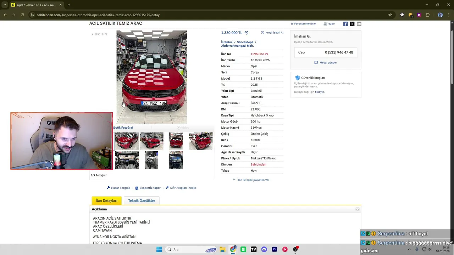
Task: Open Ekspertiz Yaptır link
Action: (148, 188)
